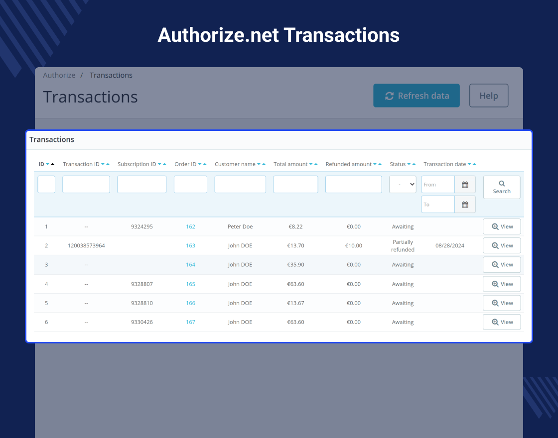Select subscription ID 9328810
This screenshot has width=558, height=438.
click(x=141, y=303)
